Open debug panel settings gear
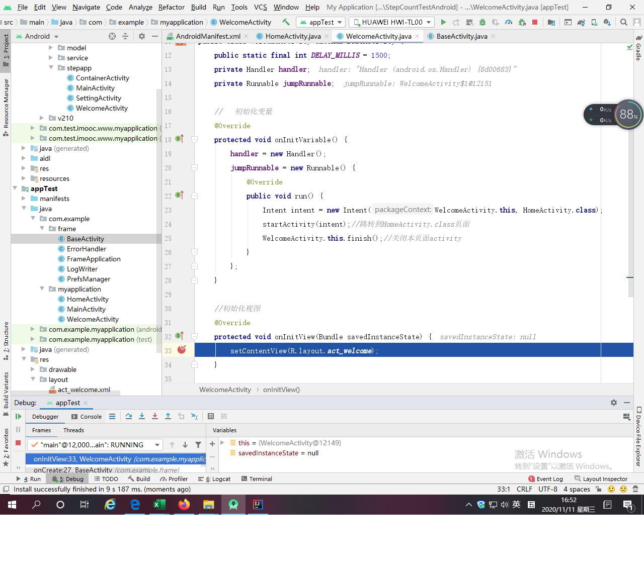 (614, 403)
